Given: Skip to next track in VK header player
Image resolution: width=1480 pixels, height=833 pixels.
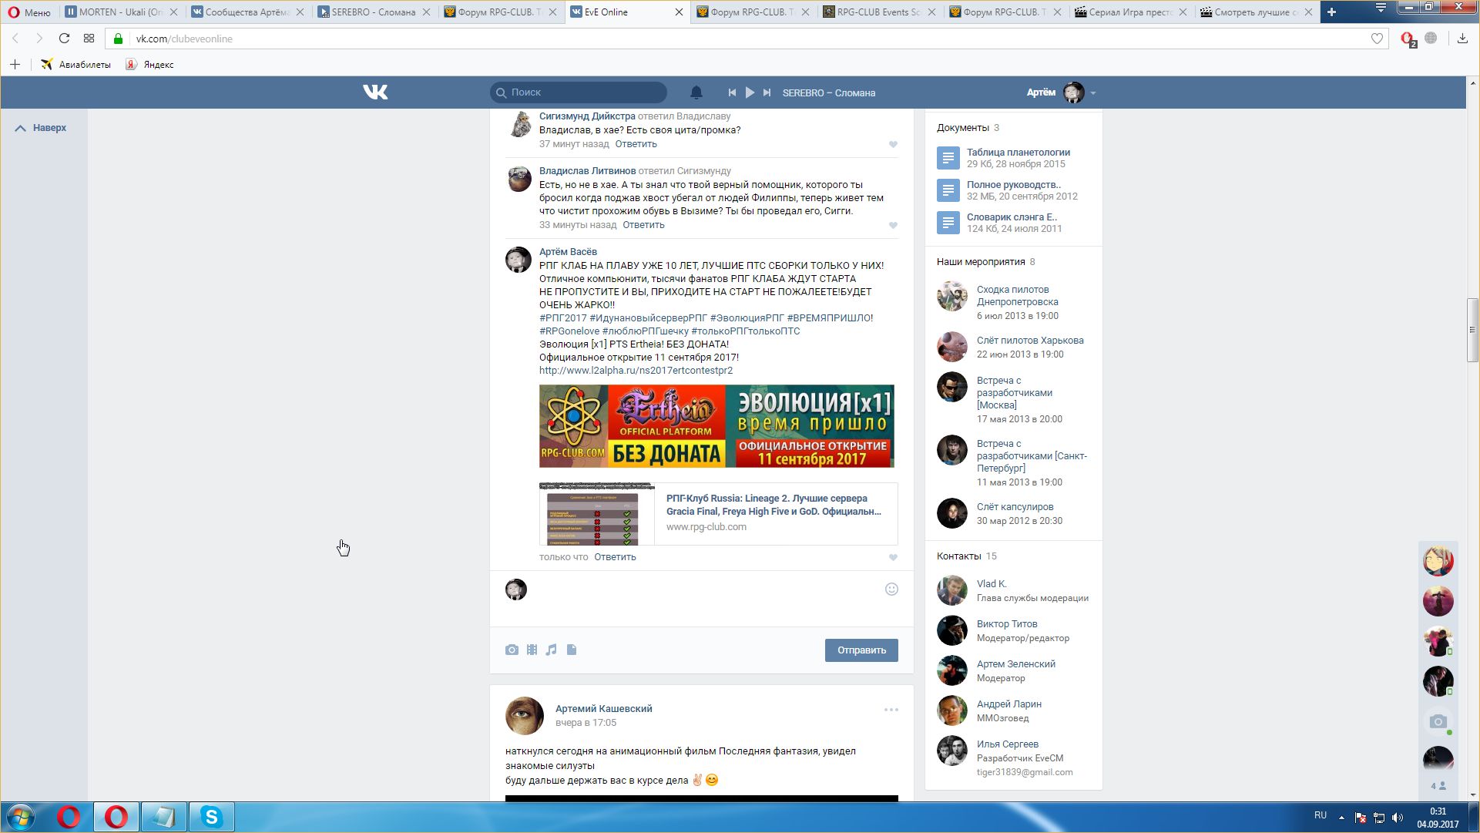Looking at the screenshot, I should pos(767,92).
